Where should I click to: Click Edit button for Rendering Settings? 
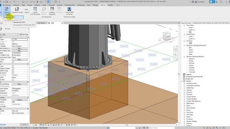click(19, 84)
